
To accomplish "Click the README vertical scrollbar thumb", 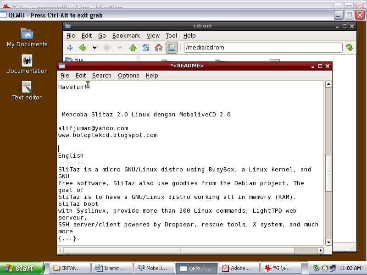I will 328,173.
